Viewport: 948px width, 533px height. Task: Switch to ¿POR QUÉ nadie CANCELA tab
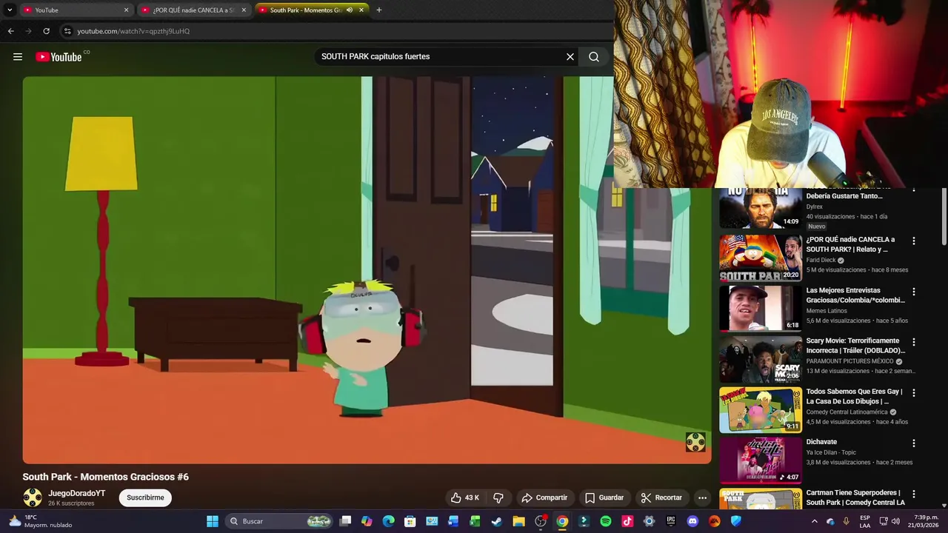point(193,10)
